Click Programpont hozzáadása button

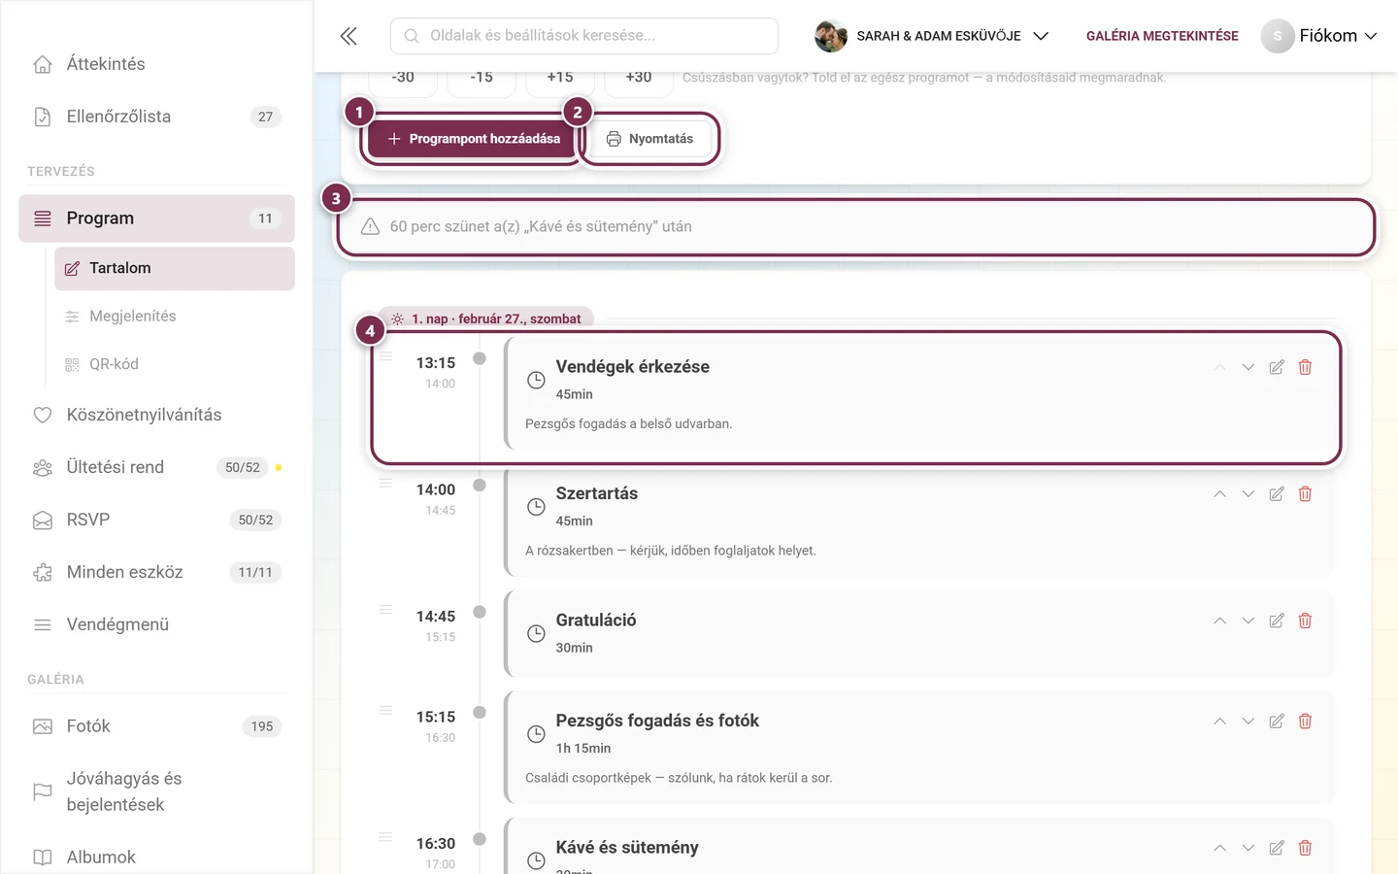(473, 139)
